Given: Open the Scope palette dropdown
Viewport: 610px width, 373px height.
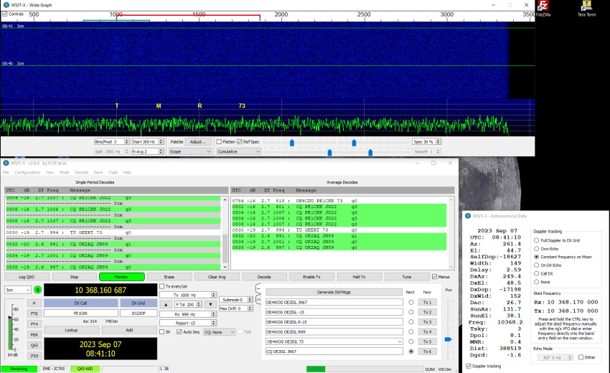Looking at the screenshot, I should [189, 152].
